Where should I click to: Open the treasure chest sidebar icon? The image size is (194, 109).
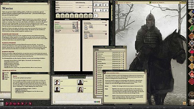coord(191,58)
